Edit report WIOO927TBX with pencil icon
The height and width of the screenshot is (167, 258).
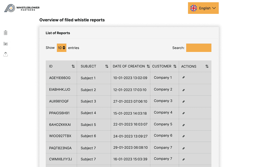(184, 136)
